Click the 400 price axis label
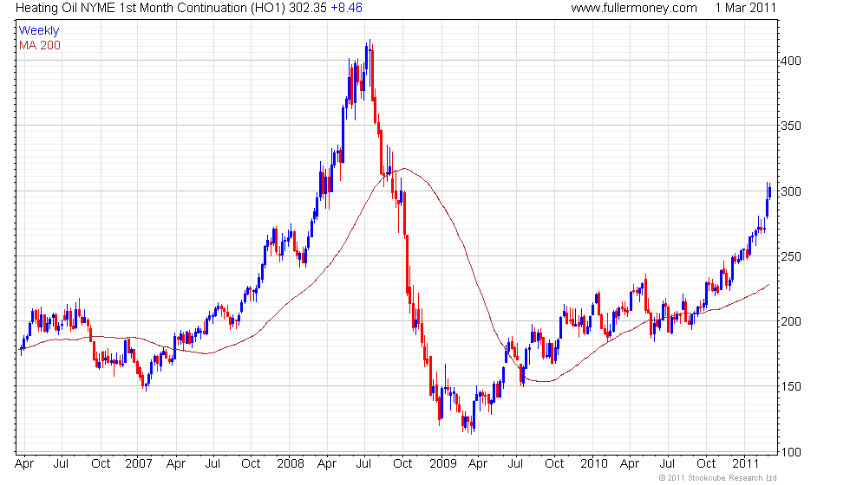The image size is (850, 485). pos(789,61)
